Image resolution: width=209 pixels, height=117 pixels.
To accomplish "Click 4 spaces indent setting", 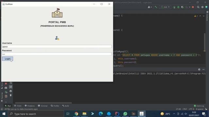I will [x=200, y=109].
